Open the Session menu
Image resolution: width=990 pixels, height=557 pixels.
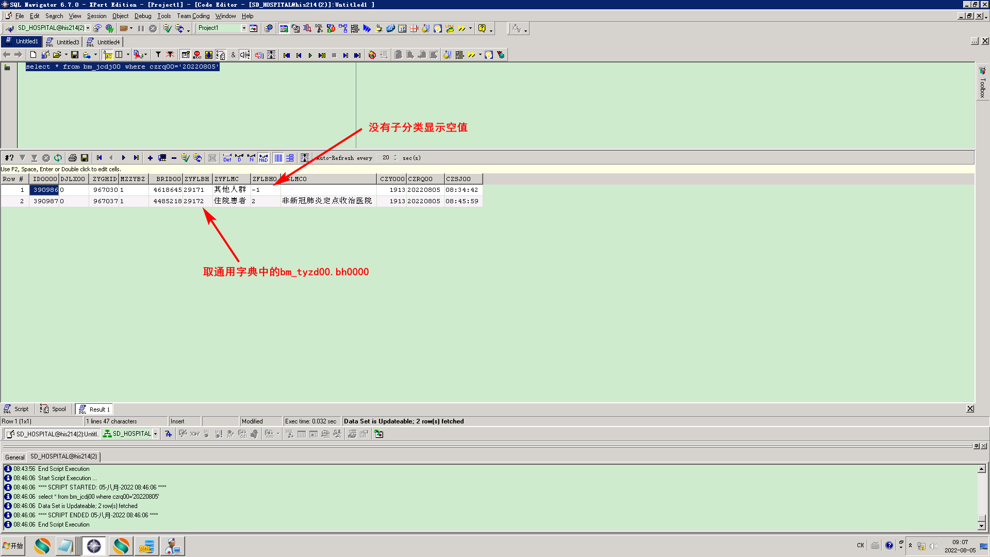(x=96, y=16)
